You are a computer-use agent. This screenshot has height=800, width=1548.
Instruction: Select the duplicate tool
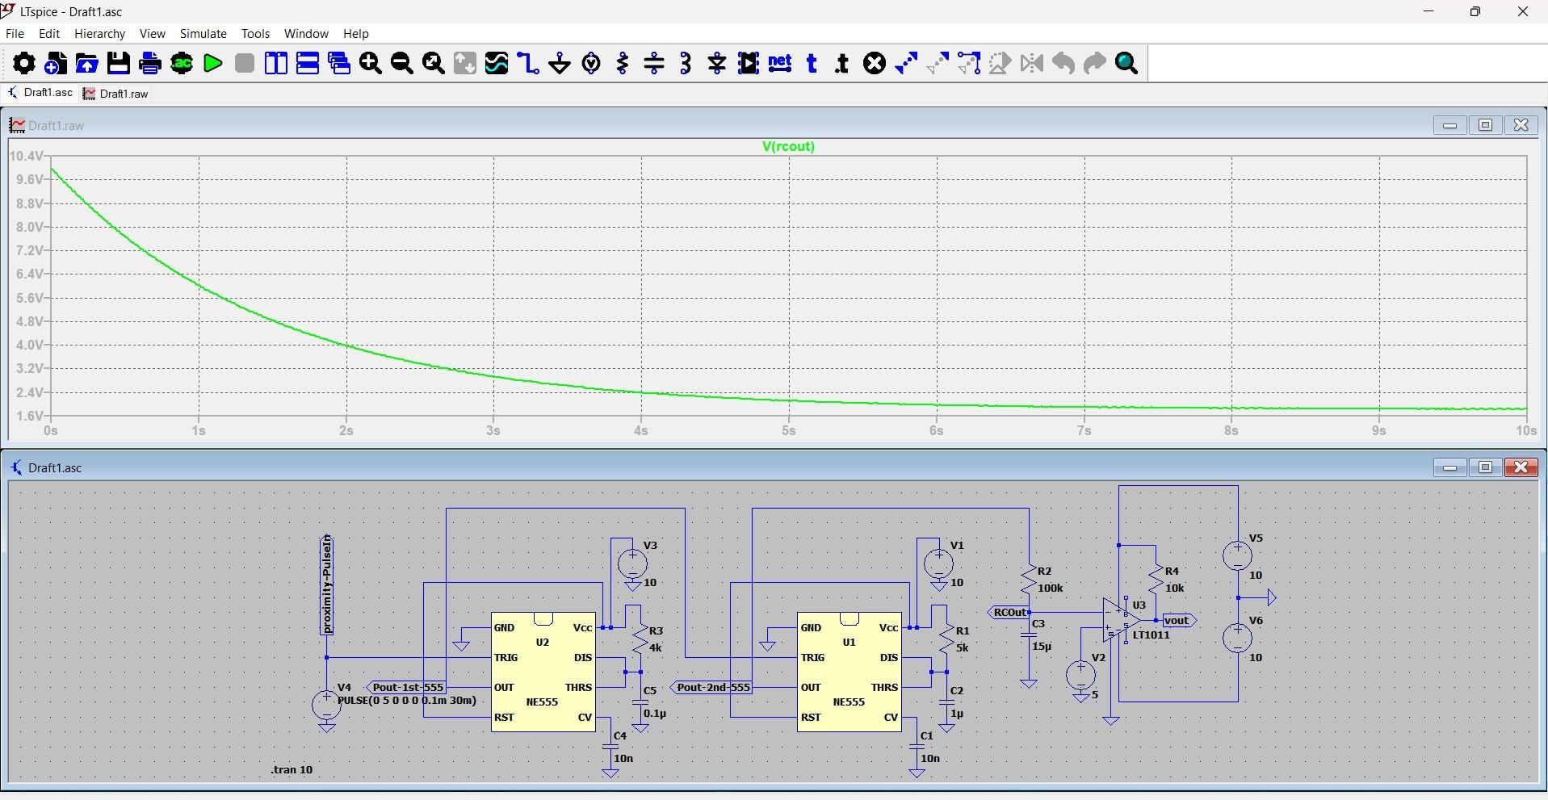[x=906, y=63]
